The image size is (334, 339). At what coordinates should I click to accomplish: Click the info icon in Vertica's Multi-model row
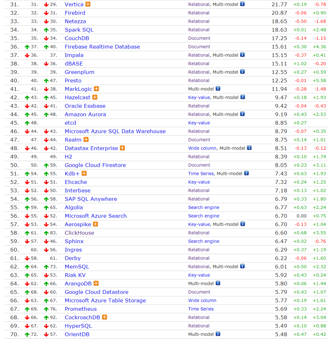[242, 4]
